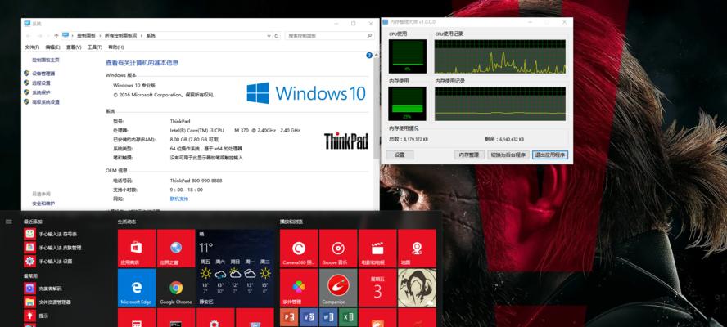This screenshot has width=727, height=327.
Task: Navigate up one level with up arrow
Action: pyautogui.click(x=56, y=36)
